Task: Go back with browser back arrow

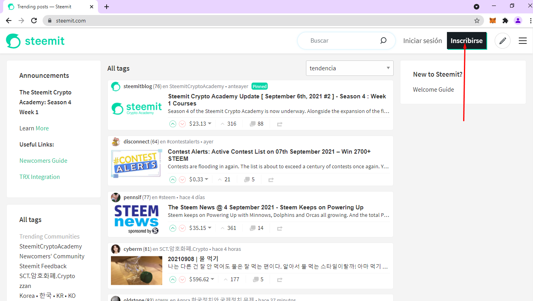Action: [x=9, y=21]
